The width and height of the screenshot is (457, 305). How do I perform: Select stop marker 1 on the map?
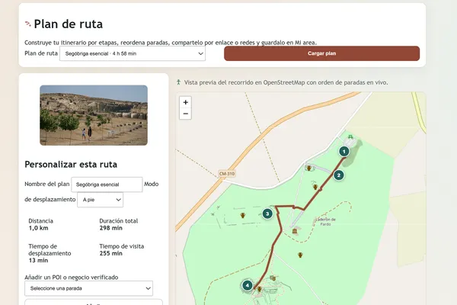coord(344,152)
